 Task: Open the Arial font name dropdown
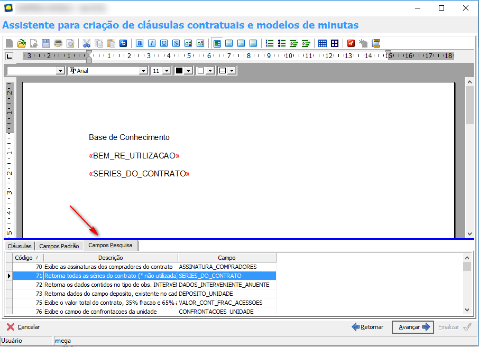tap(143, 71)
